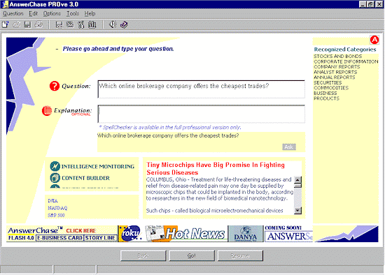Click the AnswerChase app icon in title bar
Image resolution: width=385 pixels, height=275 pixels.
click(5, 4)
